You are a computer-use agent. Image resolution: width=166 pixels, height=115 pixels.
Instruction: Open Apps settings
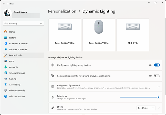tap(23, 61)
